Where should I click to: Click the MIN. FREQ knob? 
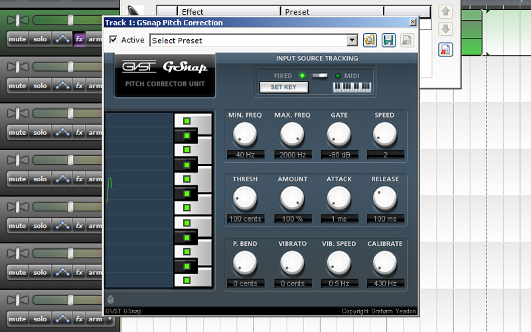tap(245, 134)
